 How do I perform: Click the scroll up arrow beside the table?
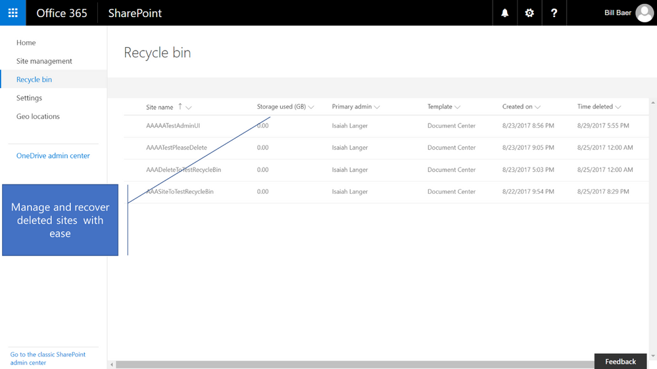point(653,102)
